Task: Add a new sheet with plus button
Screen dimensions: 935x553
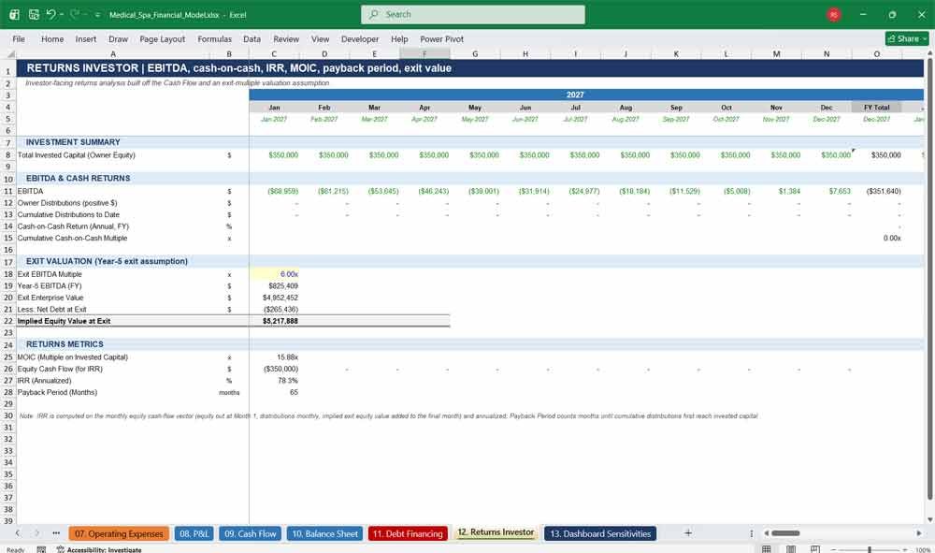Action: [x=688, y=533]
